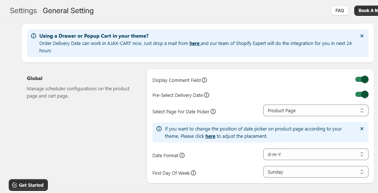Open the Sunday first day dropdown
Viewport: 378px width, 193px height.
pyautogui.click(x=315, y=172)
